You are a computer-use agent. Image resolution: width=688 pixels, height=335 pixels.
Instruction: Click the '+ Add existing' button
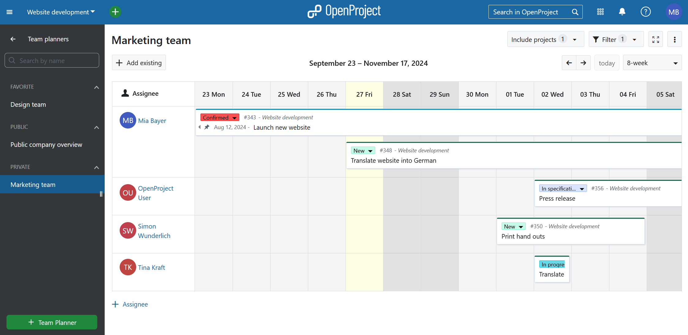tap(139, 63)
